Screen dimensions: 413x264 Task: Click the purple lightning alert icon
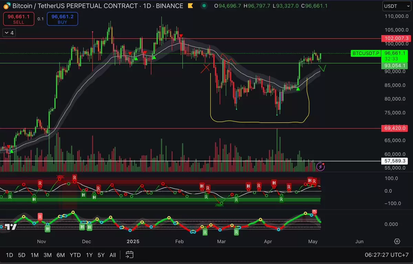click(x=321, y=166)
